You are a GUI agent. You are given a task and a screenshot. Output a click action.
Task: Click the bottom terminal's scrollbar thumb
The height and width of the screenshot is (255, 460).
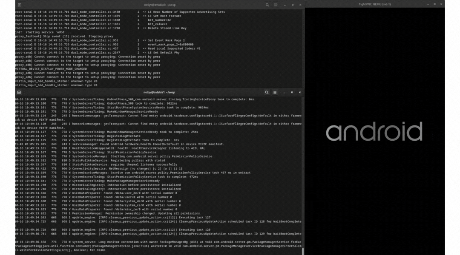click(x=303, y=251)
